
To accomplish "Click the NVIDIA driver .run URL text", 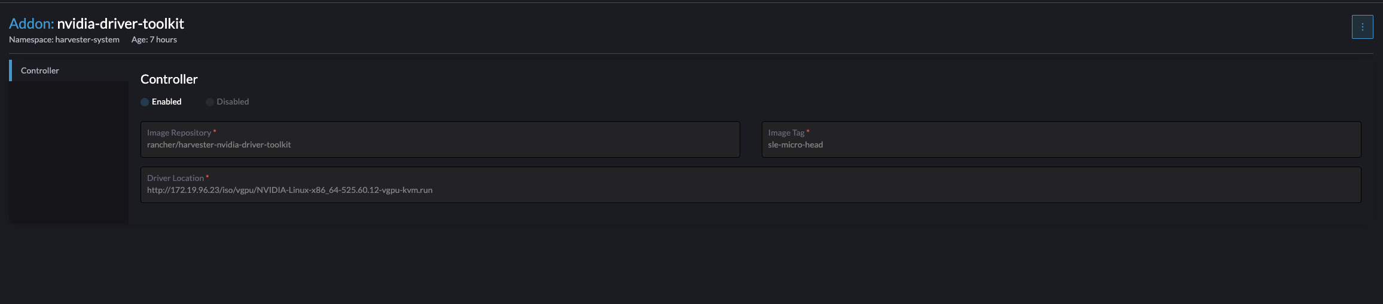I will [289, 191].
